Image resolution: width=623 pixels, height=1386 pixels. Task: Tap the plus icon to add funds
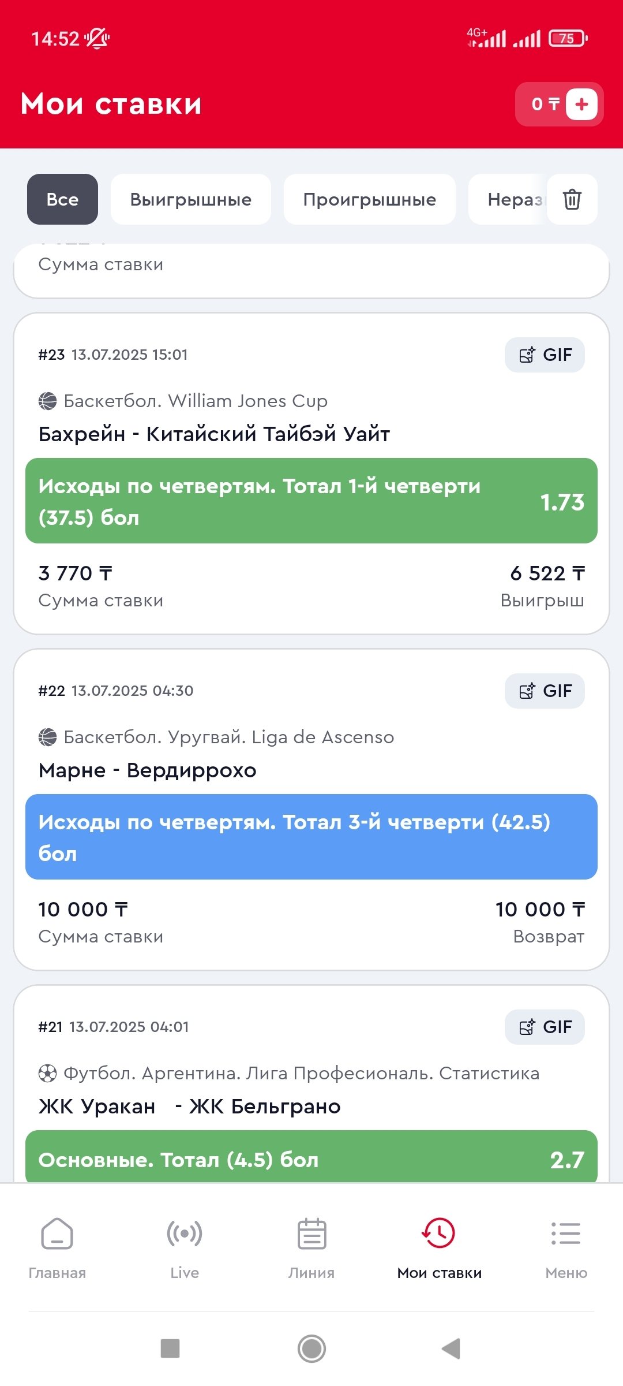(x=581, y=104)
